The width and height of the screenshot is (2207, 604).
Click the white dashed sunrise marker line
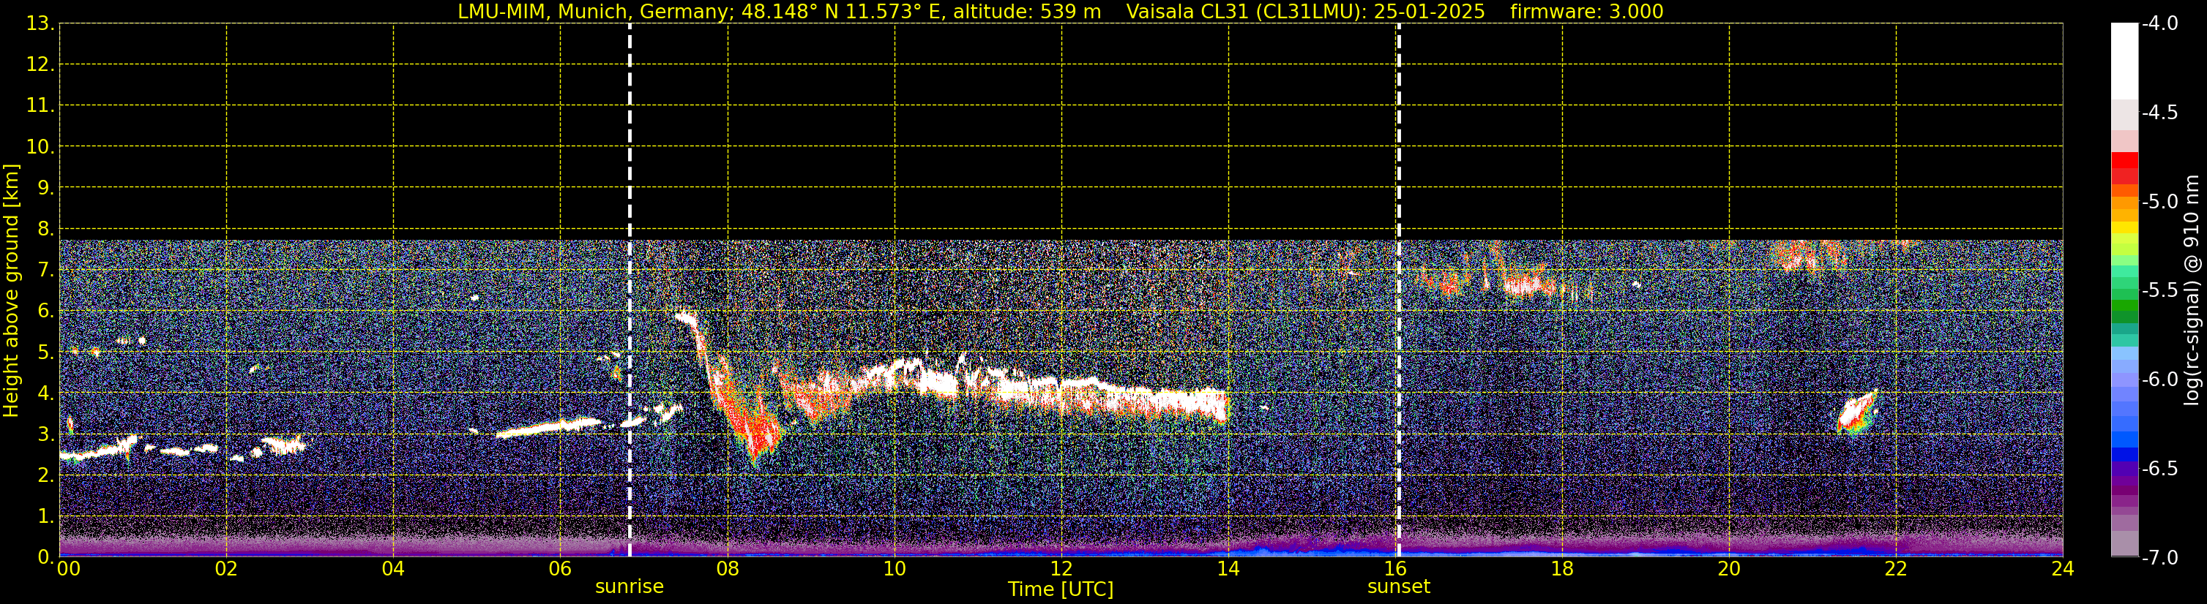(x=630, y=290)
